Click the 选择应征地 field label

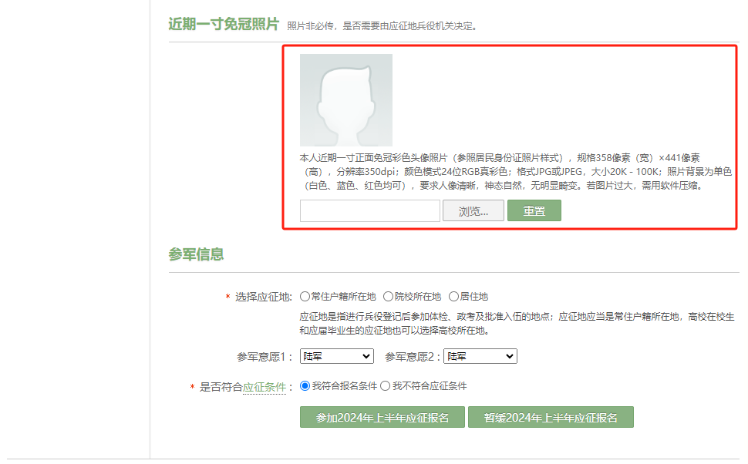[x=263, y=297]
